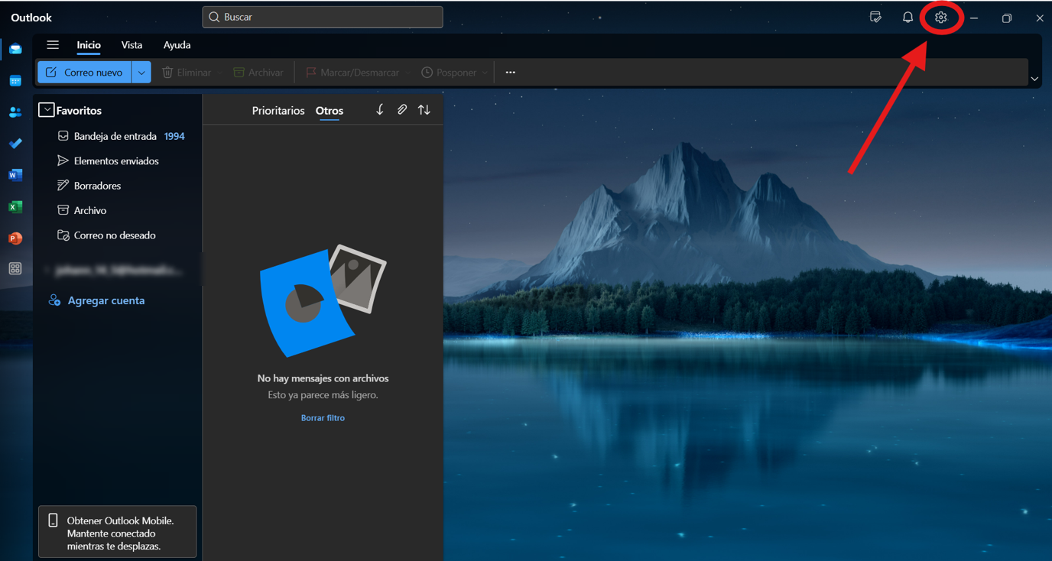The image size is (1052, 561).
Task: Click the Borrar filtro link
Action: pos(323,418)
